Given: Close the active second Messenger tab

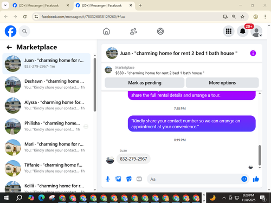Looking at the screenshot, I should coord(131,5).
